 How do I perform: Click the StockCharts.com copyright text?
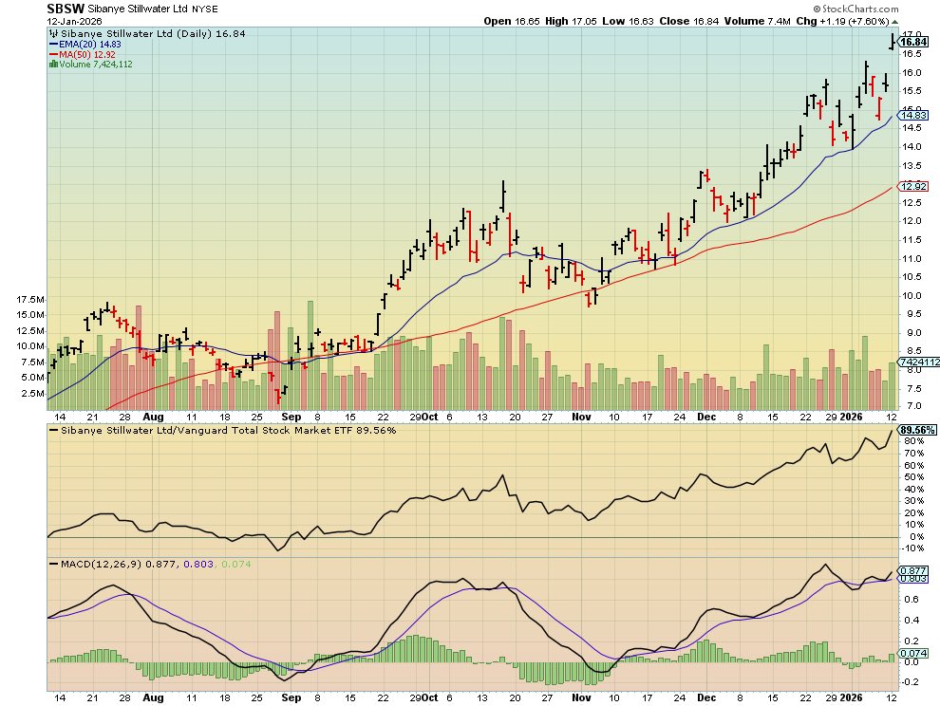click(855, 9)
